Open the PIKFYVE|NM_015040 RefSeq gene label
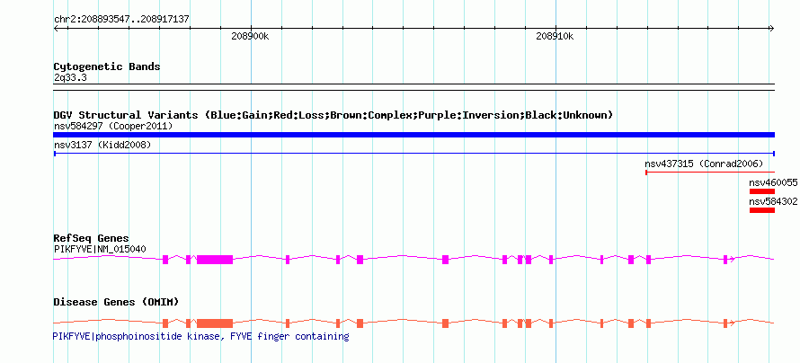This screenshot has width=800, height=363. [x=100, y=249]
